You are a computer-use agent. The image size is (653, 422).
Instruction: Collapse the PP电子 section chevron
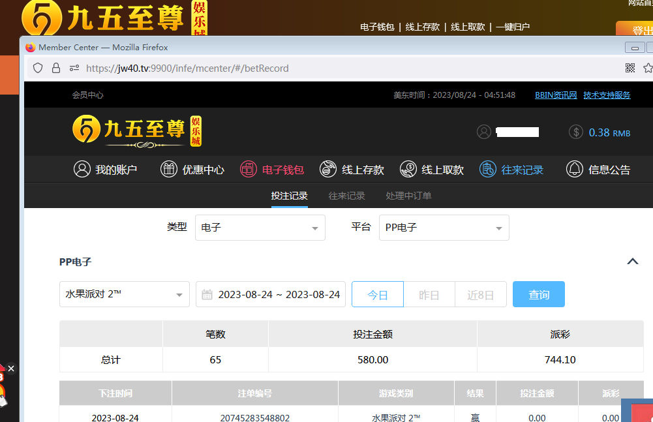pyautogui.click(x=633, y=261)
